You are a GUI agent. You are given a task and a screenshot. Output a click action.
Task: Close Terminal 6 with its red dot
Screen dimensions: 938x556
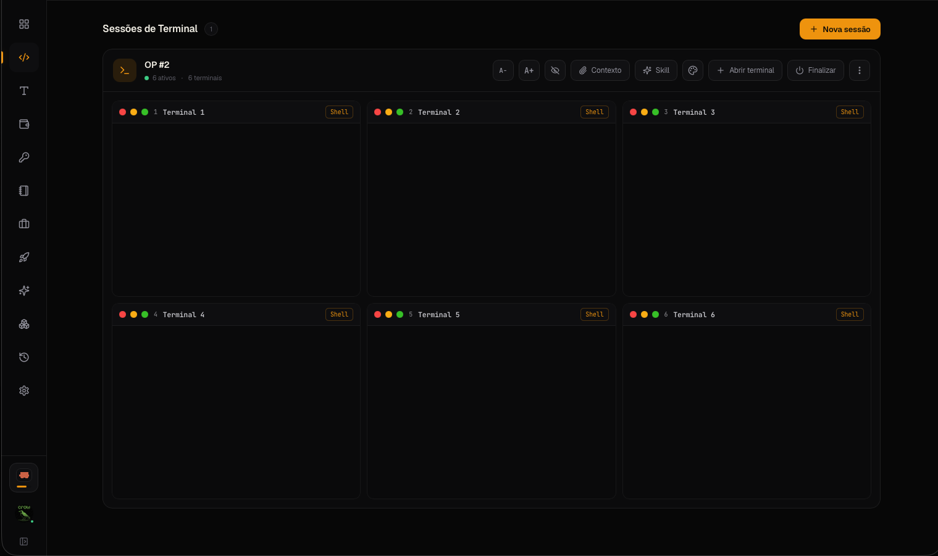tap(633, 315)
